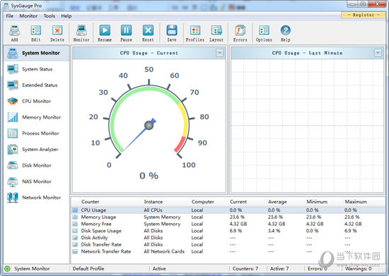Click the Edit counter toolbar icon
389x276 pixels.
36,33
